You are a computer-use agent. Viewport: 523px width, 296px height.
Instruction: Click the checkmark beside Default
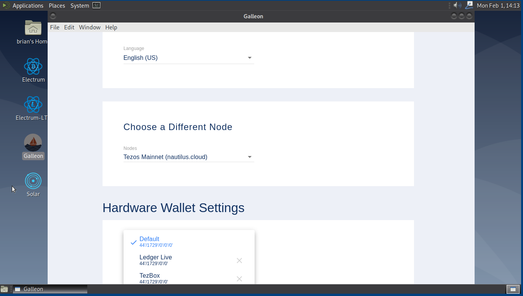tap(133, 243)
